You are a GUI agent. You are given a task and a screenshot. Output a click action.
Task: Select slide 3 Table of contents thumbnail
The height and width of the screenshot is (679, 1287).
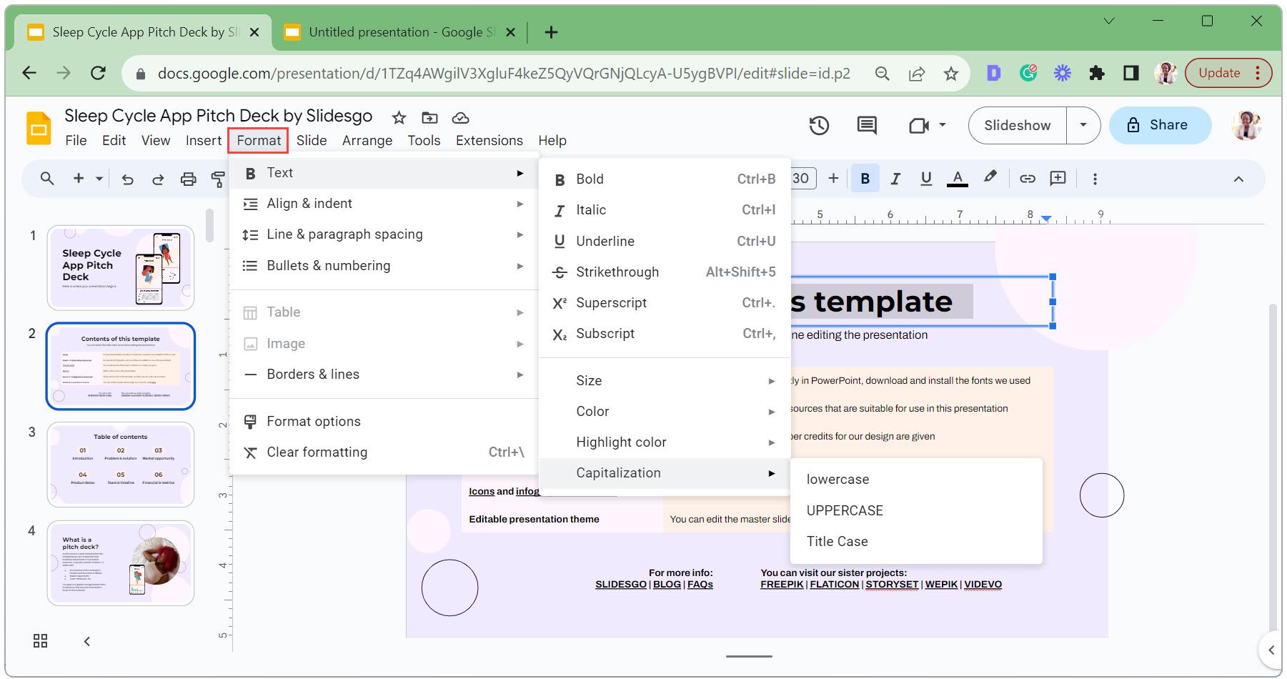120,465
